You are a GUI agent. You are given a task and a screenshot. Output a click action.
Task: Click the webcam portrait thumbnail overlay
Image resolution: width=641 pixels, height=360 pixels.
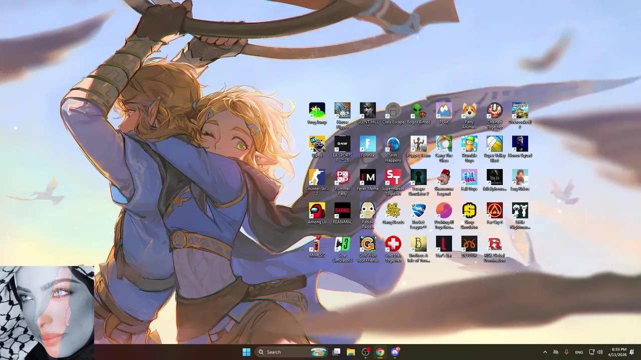coord(47,312)
